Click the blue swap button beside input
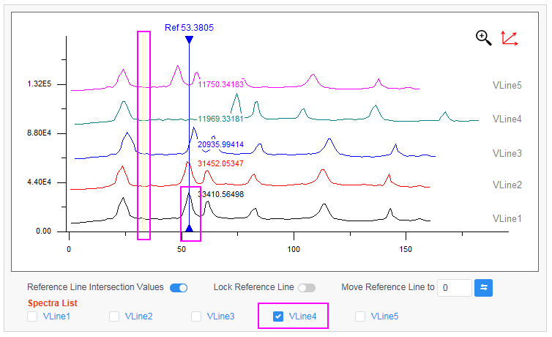Viewport: 552px width, 337px height. point(483,288)
